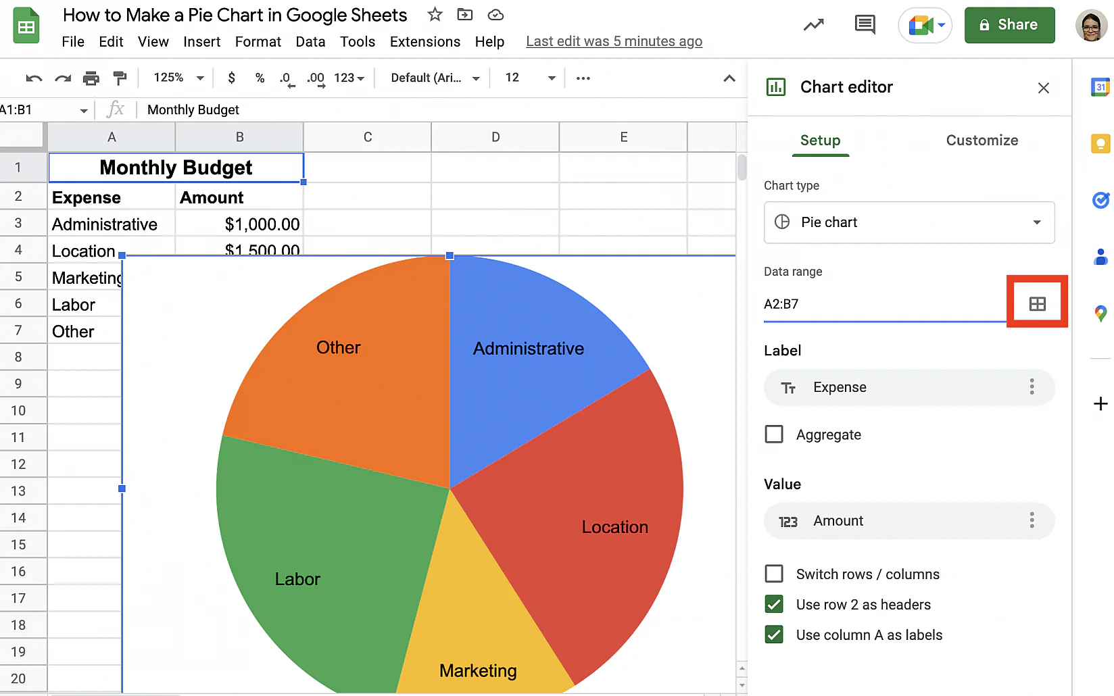The height and width of the screenshot is (696, 1114).
Task: Select the paint format tool
Action: (x=120, y=78)
